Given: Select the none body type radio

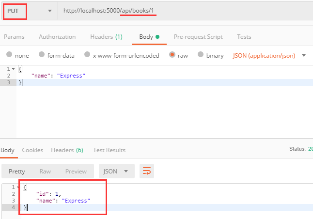Looking at the screenshot, I should [x=9, y=54].
